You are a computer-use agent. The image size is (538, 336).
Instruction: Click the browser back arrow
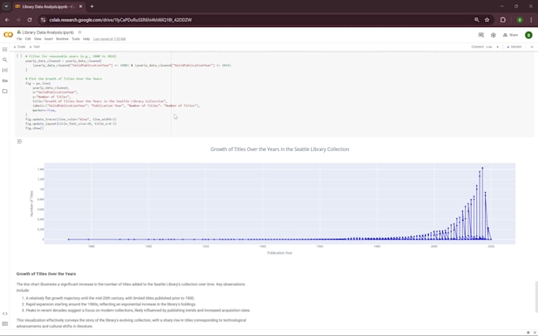click(7, 20)
